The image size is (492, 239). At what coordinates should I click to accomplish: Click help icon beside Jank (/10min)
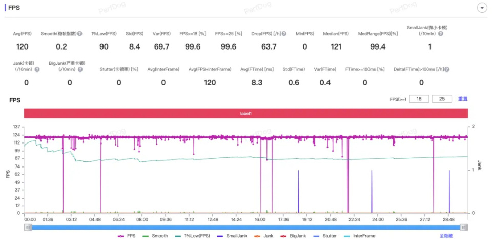[37, 69]
